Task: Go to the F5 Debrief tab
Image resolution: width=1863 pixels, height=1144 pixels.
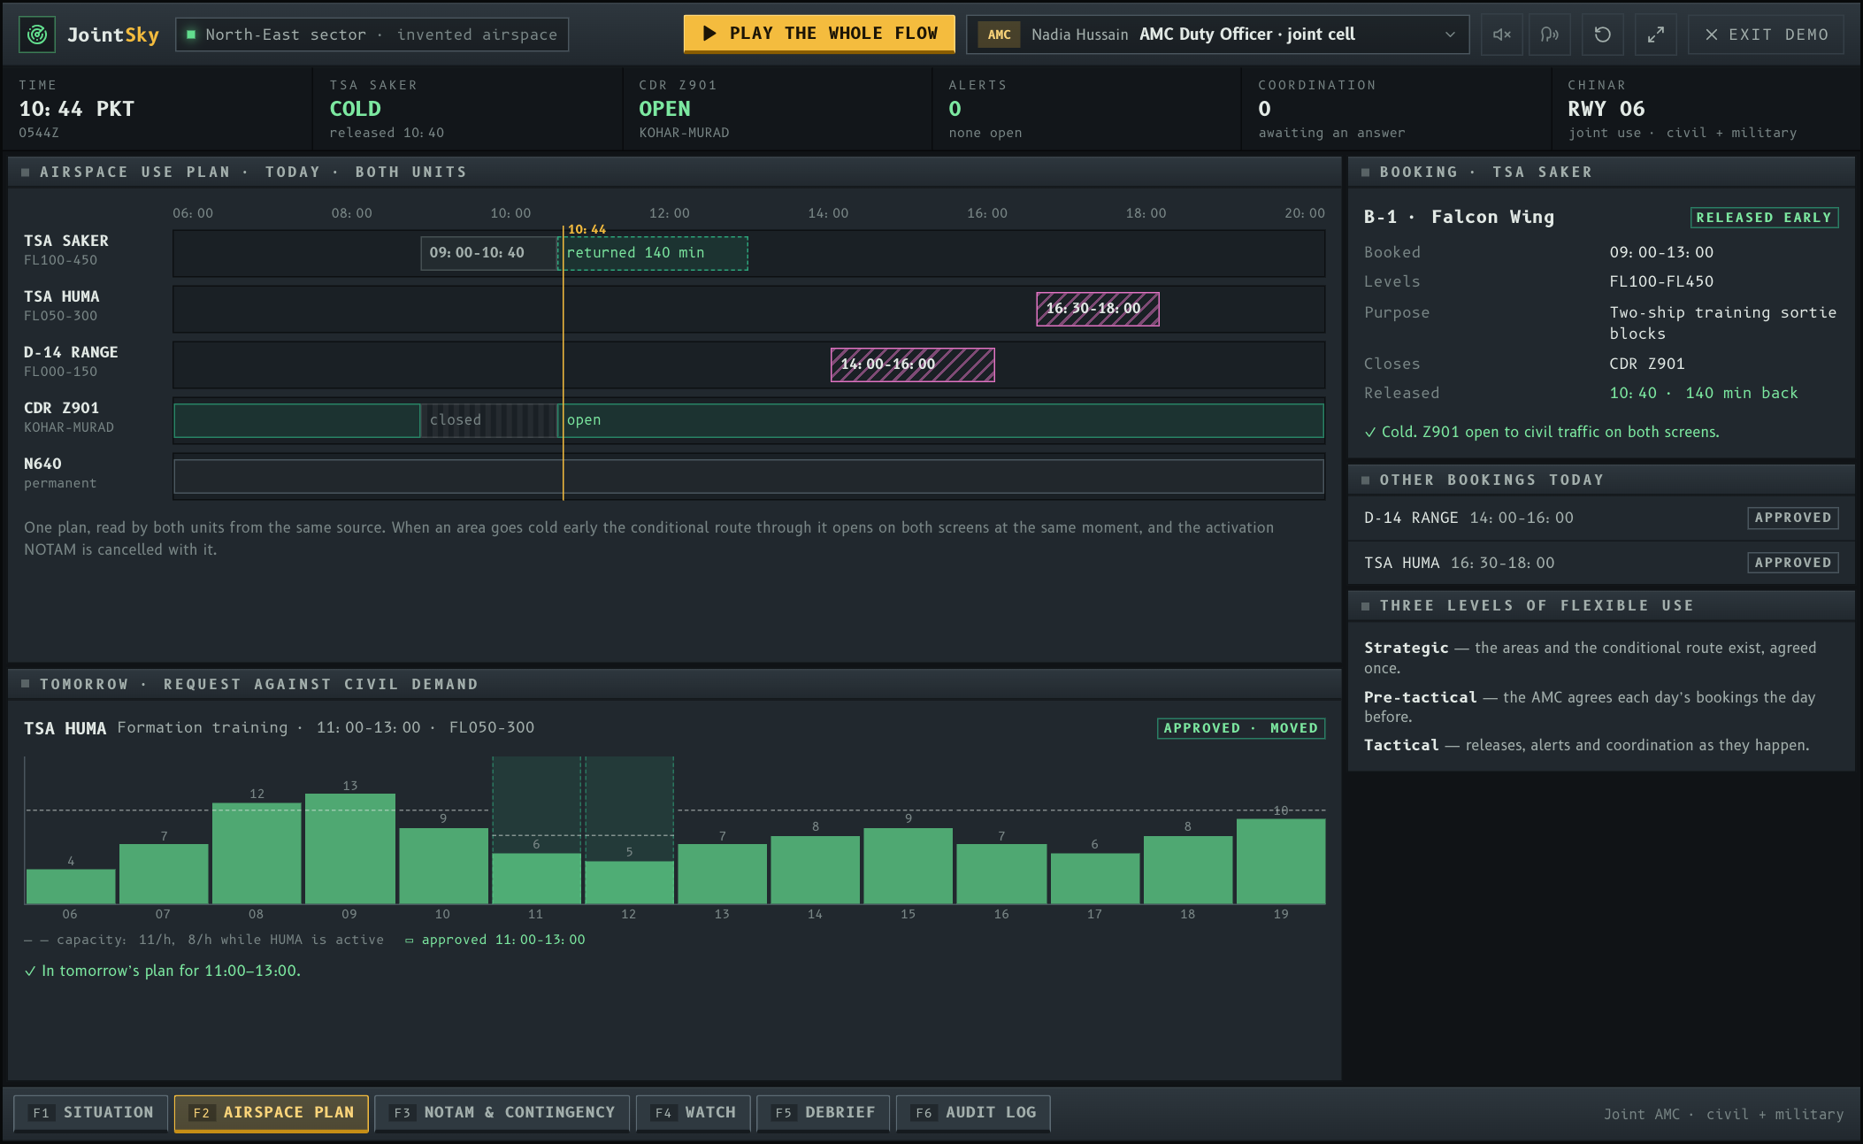Action: pos(824,1112)
